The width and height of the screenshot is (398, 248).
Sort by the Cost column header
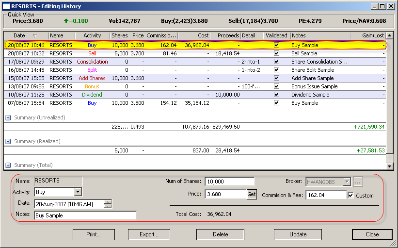194,35
